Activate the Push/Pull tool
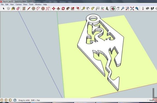The height and width of the screenshot is (103, 157). tap(58, 8)
